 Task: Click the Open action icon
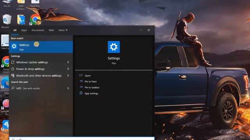[81, 75]
